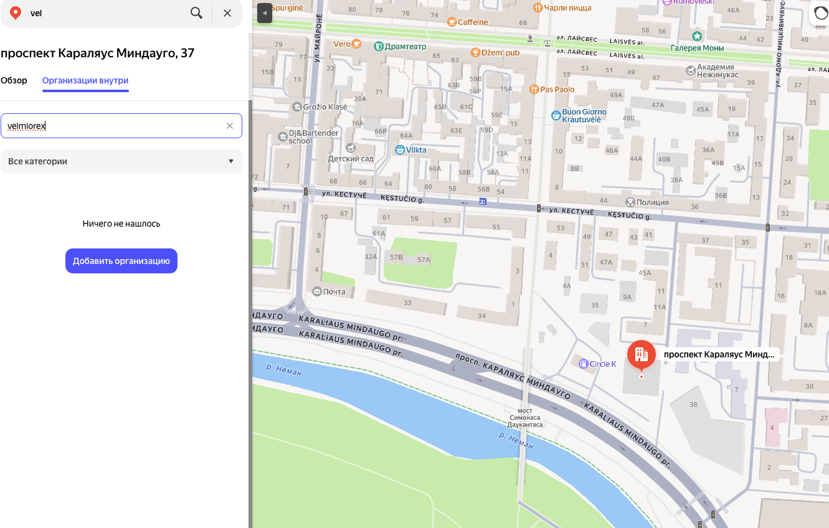829x528 pixels.
Task: Click the red building map pin
Action: [x=641, y=354]
